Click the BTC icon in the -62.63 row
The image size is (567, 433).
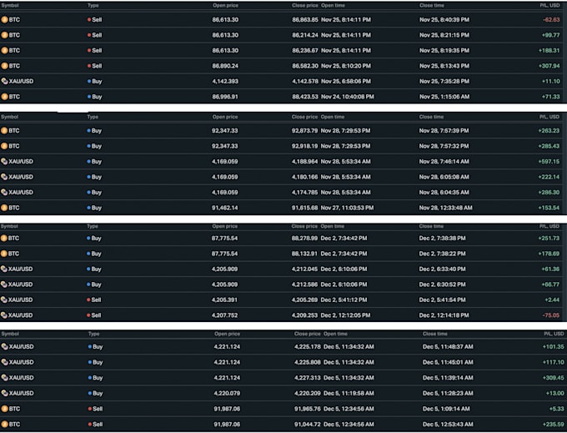tap(4, 19)
